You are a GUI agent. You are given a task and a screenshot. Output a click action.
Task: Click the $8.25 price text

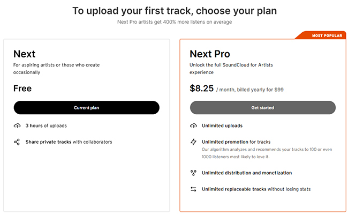coord(201,88)
